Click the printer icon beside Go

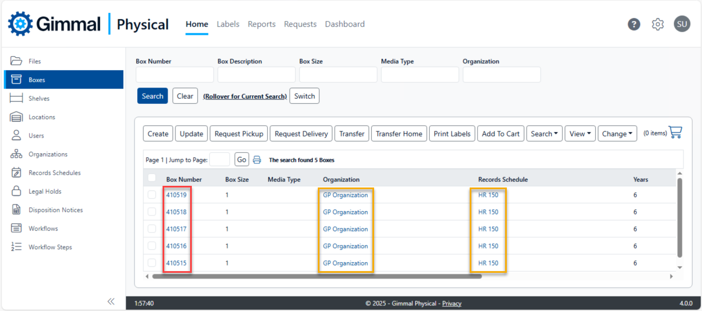257,160
